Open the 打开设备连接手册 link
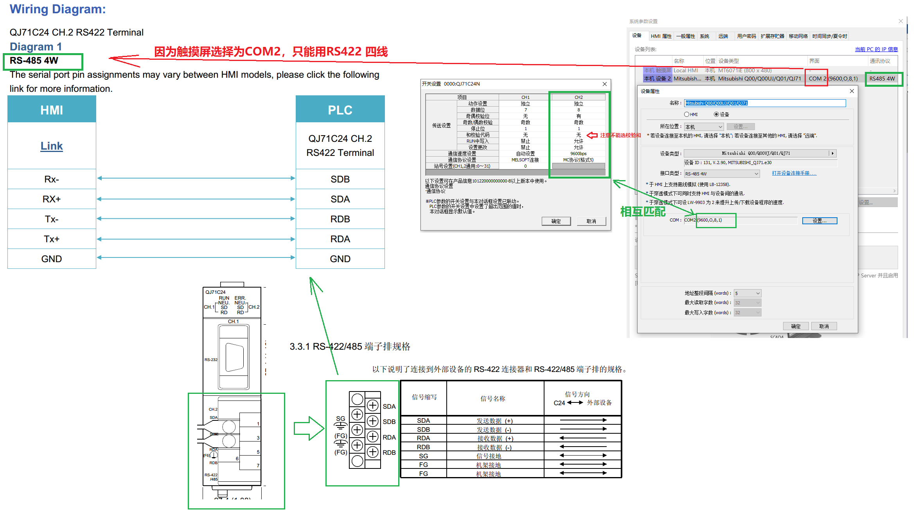 [x=794, y=173]
